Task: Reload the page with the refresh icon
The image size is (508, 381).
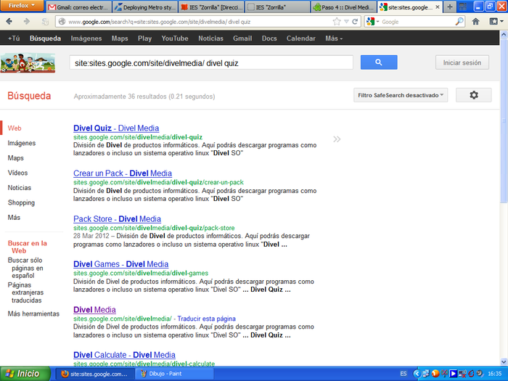Action: pos(355,22)
